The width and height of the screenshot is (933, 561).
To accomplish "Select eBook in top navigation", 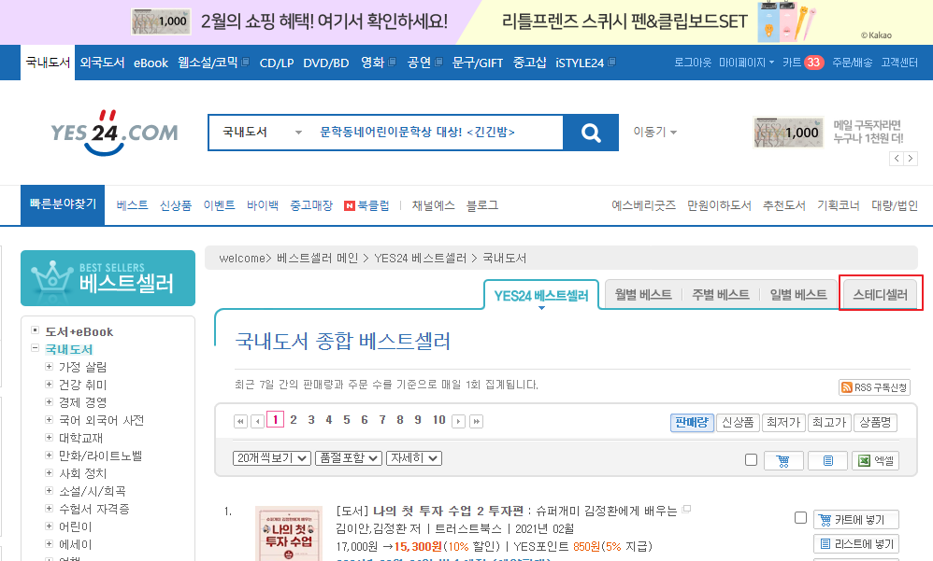I will pos(151,63).
